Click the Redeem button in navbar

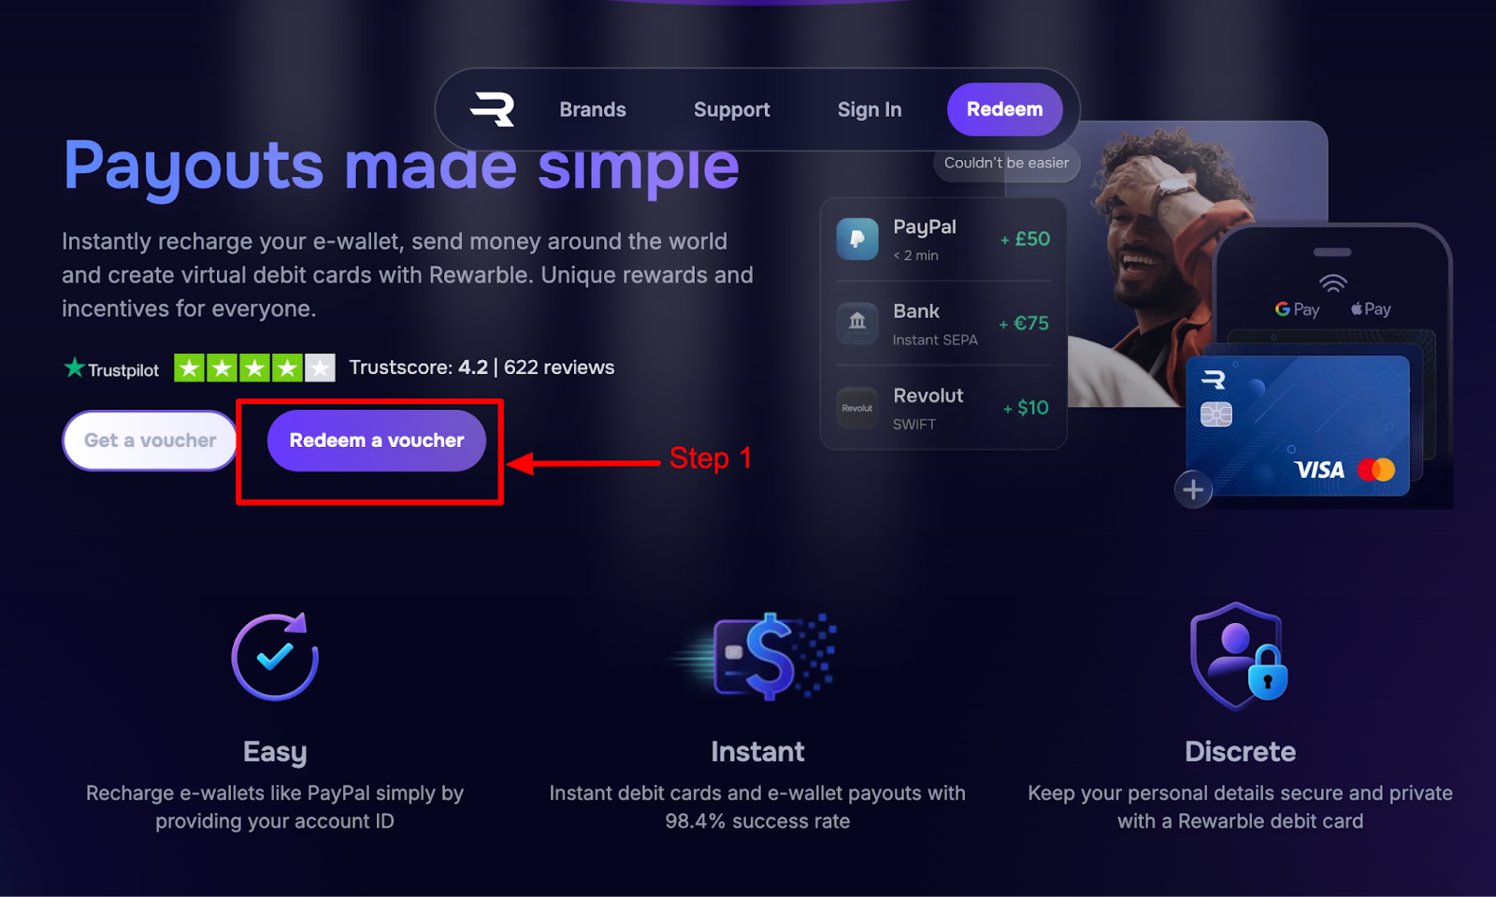pyautogui.click(x=1005, y=109)
